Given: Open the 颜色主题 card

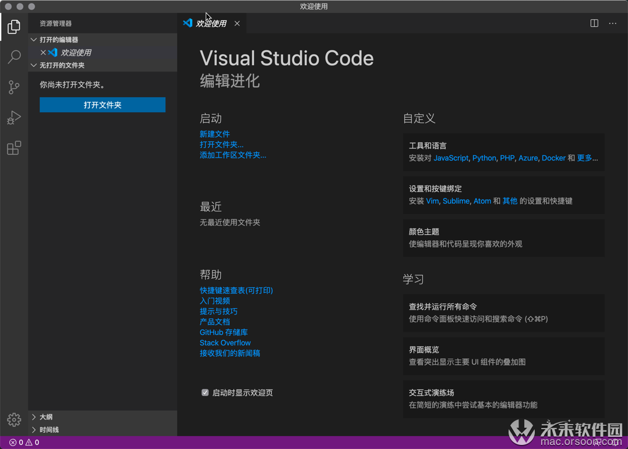Looking at the screenshot, I should (503, 238).
